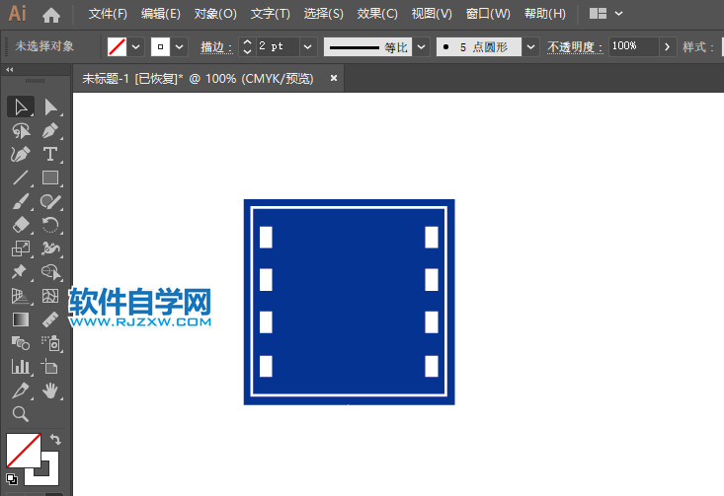The width and height of the screenshot is (724, 496).
Task: Open the workspace switcher dropdown
Action: pyautogui.click(x=606, y=14)
